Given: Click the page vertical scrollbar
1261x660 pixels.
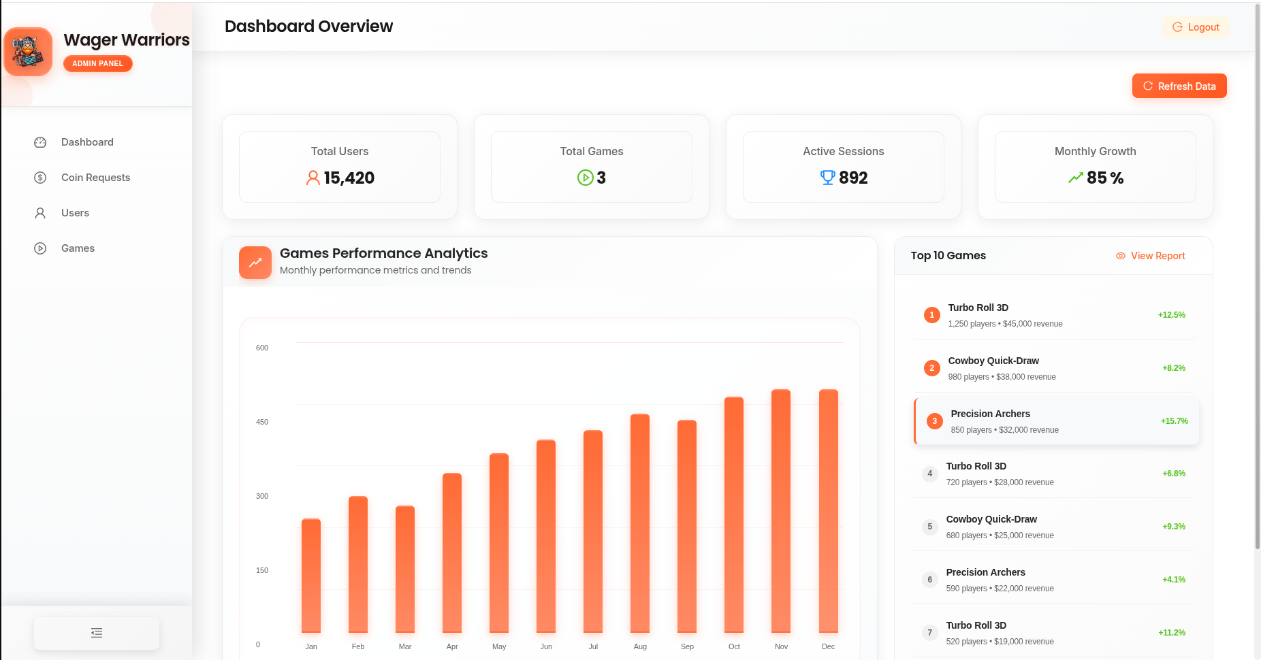Looking at the screenshot, I should [x=1257, y=272].
